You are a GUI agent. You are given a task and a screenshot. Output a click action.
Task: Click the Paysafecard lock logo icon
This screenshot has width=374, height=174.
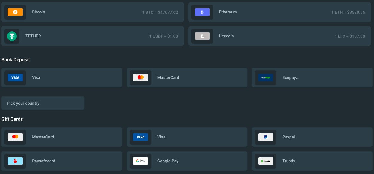[15, 161]
